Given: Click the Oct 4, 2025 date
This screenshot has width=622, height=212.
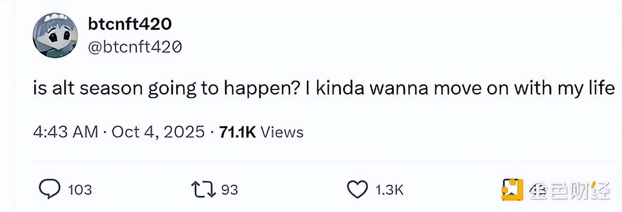Looking at the screenshot, I should (159, 132).
